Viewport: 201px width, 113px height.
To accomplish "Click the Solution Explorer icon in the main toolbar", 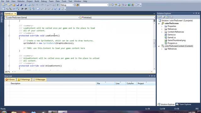I will (112, 5).
